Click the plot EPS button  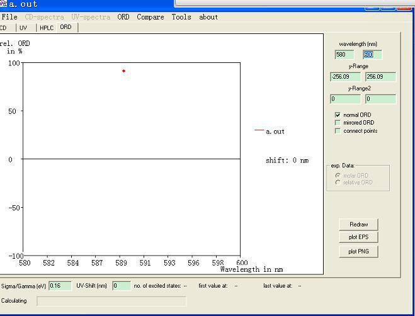point(358,237)
